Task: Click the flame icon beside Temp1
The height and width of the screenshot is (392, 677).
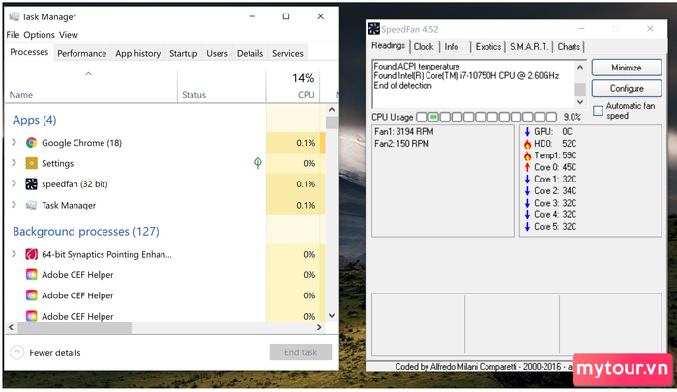Action: point(527,155)
